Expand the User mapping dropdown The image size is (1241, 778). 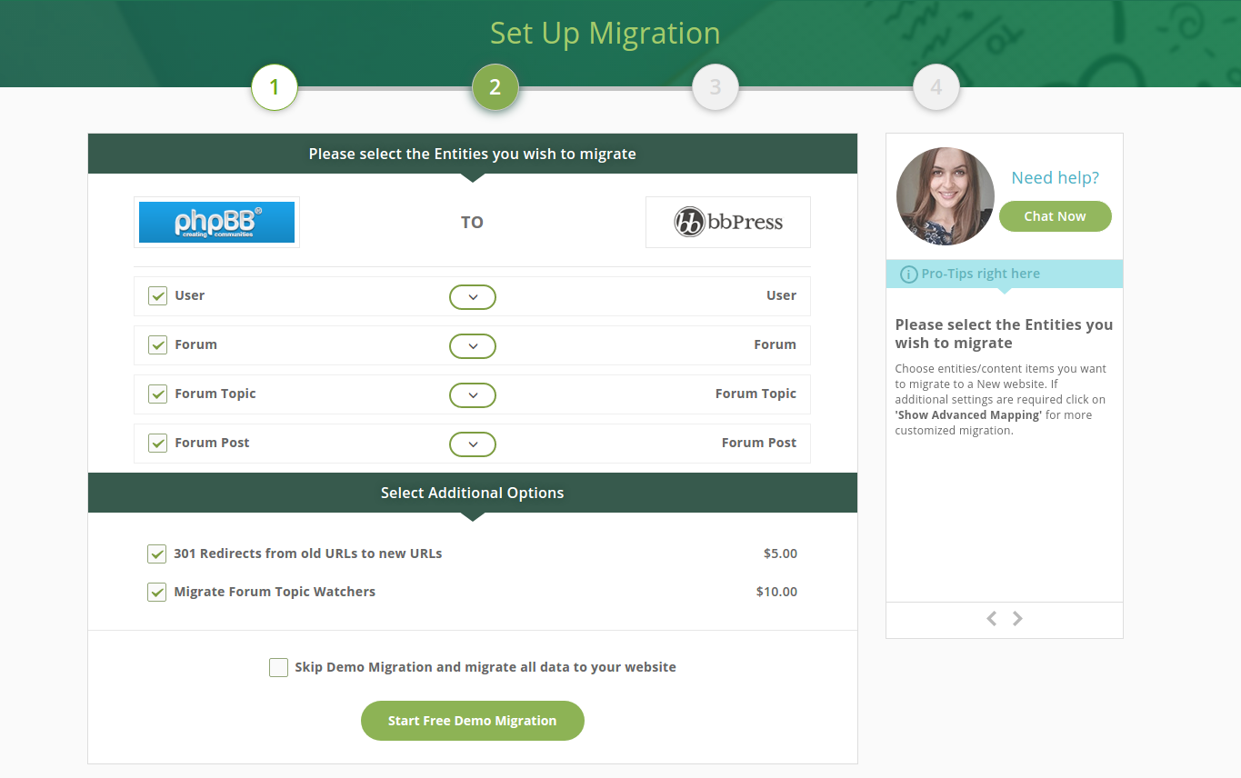point(473,297)
